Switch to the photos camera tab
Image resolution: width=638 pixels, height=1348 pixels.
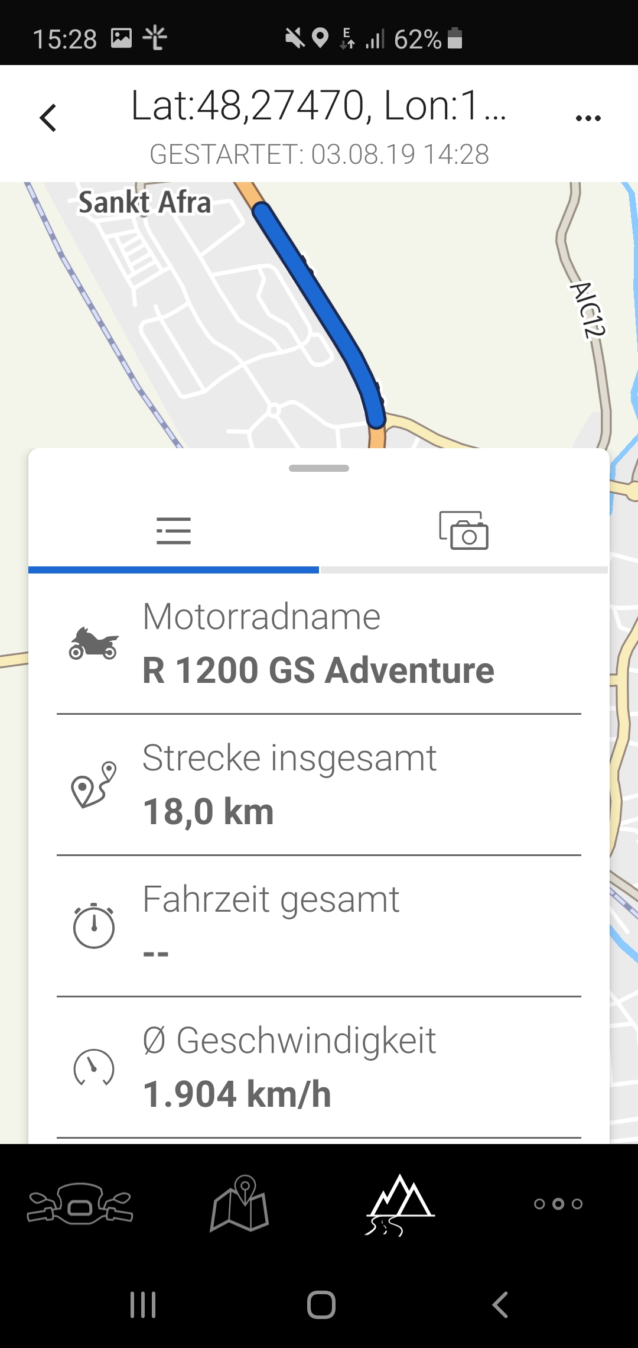click(464, 531)
